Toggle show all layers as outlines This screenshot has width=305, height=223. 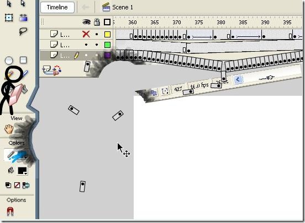(x=107, y=22)
